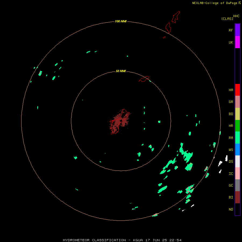Image resolution: width=242 pixels, height=242 pixels.
Task: Click the RF purple legend swatch
Action: [237, 30]
